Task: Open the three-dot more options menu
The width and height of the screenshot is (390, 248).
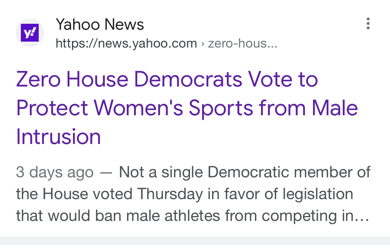Action: (368, 23)
